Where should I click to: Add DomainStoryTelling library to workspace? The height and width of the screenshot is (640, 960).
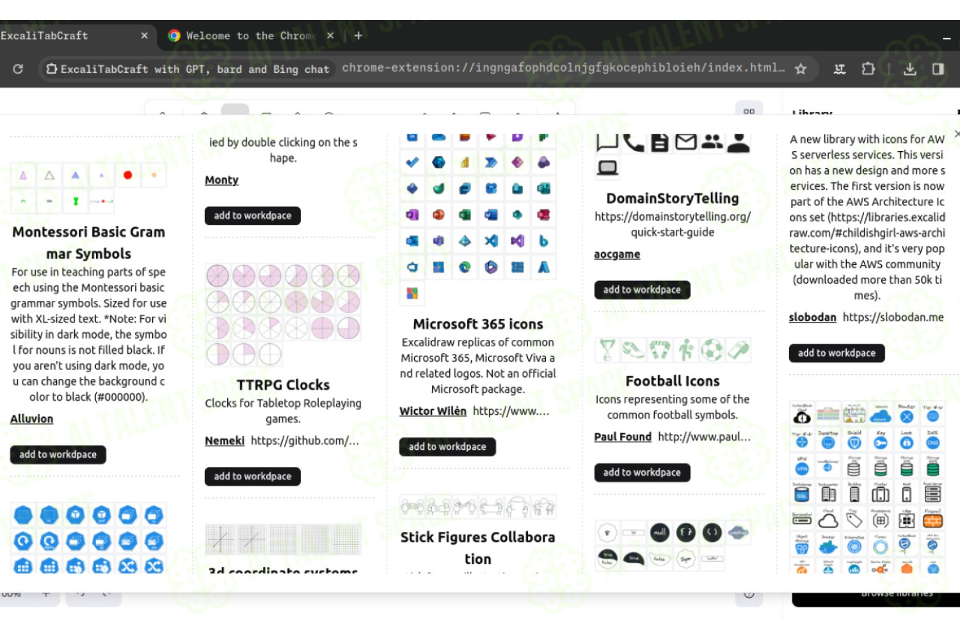[x=642, y=290]
